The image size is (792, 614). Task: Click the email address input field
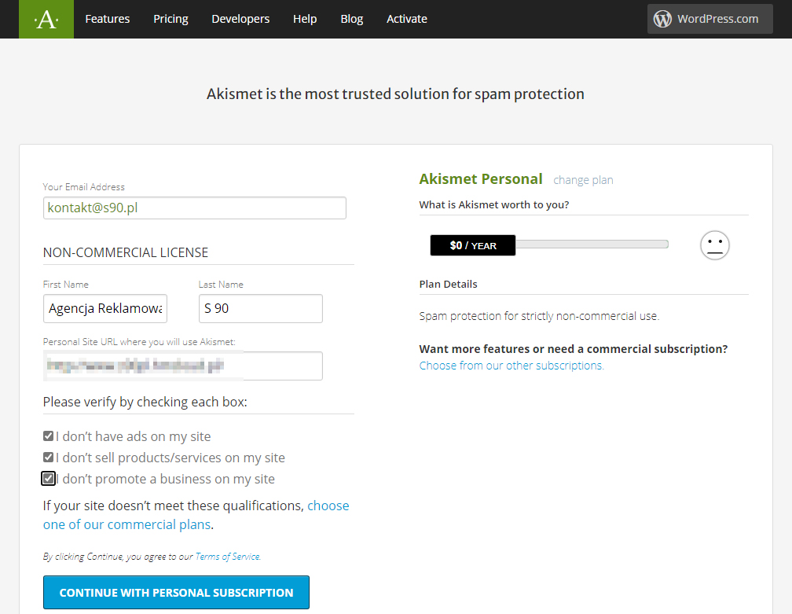[195, 208]
